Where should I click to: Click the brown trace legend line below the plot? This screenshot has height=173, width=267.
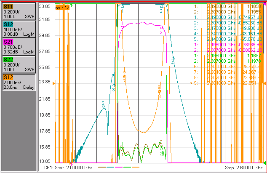pos(102,167)
